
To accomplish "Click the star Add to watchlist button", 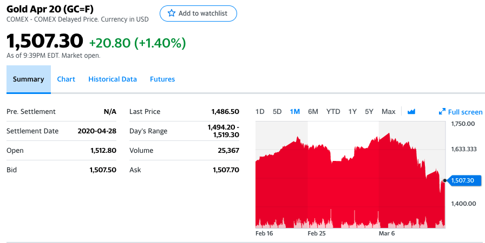I will (x=198, y=13).
